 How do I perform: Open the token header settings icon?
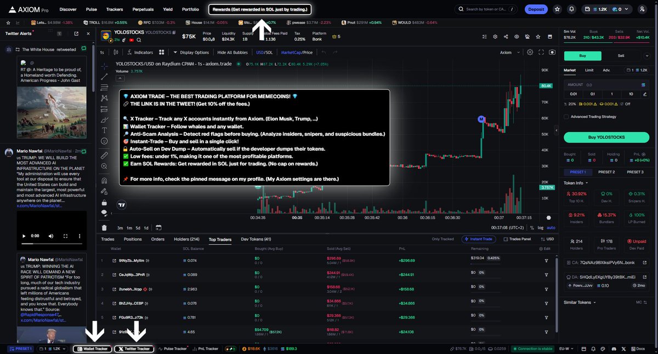point(495,36)
